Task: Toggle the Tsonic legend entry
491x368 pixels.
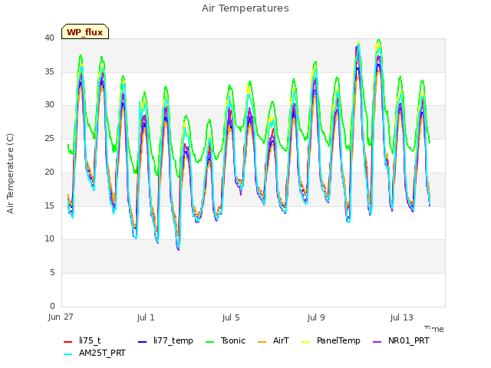Action: click(225, 340)
